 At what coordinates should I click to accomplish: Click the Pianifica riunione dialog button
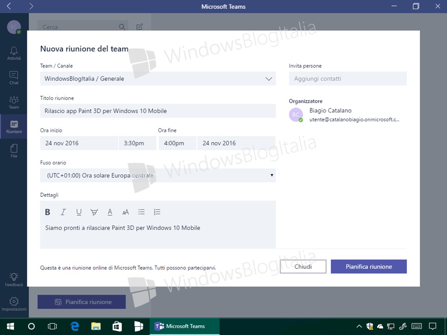pyautogui.click(x=369, y=267)
